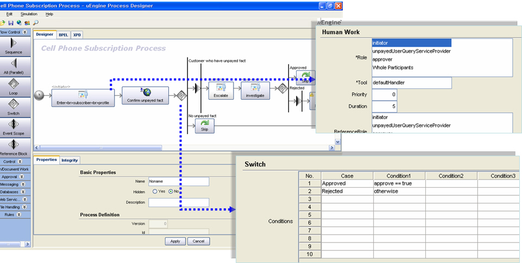Select the Skip node under Approved
The width and height of the screenshot is (522, 263).
point(306,78)
